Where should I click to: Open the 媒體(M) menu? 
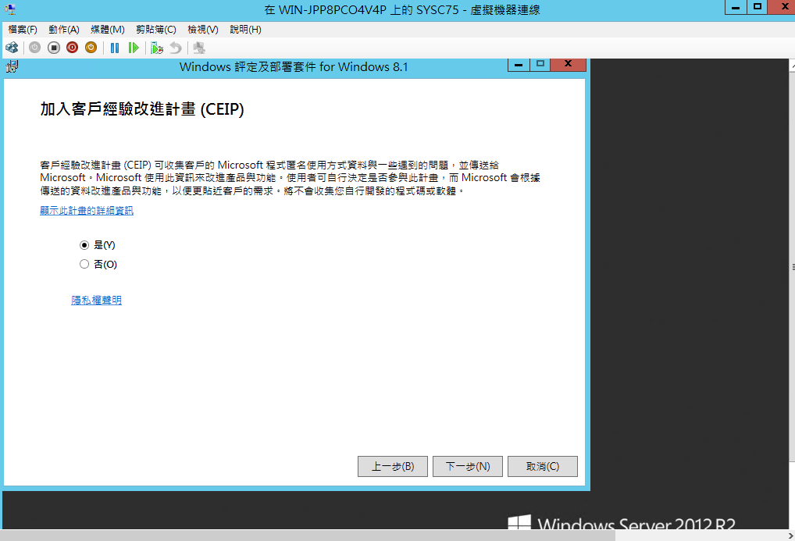click(x=108, y=30)
